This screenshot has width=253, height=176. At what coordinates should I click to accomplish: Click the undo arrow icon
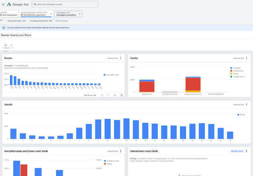tap(6, 45)
